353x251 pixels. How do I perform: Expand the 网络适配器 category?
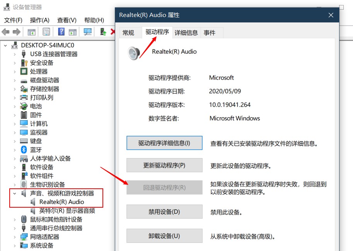coord(15,237)
